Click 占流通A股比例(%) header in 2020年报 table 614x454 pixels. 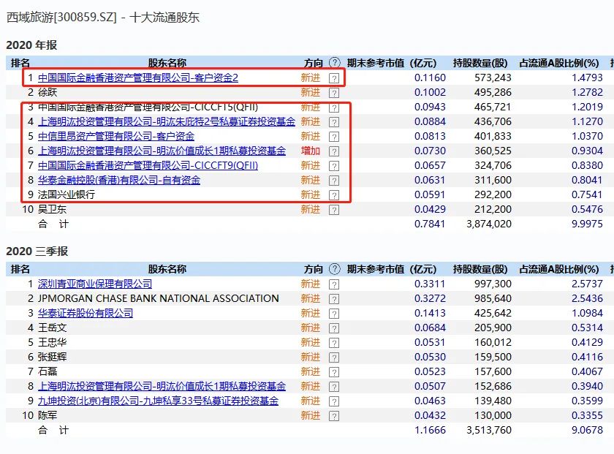click(558, 63)
